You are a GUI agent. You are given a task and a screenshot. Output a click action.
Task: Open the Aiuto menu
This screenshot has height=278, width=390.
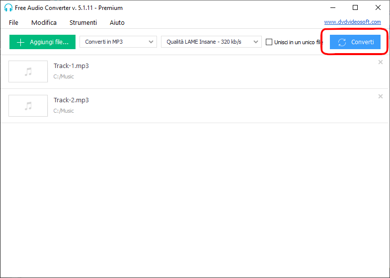coord(117,23)
